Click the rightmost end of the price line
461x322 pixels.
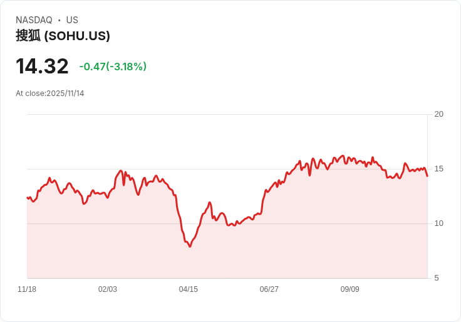[x=427, y=176]
